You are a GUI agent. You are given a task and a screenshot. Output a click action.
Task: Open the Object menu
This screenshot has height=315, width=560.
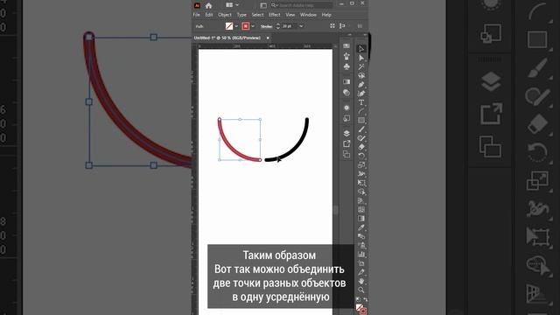pyautogui.click(x=225, y=15)
